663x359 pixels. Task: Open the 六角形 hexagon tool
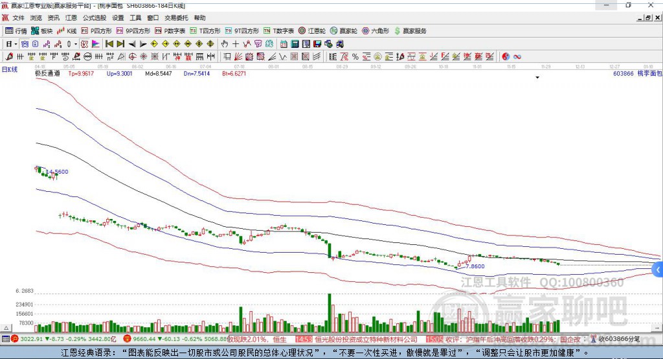click(376, 31)
